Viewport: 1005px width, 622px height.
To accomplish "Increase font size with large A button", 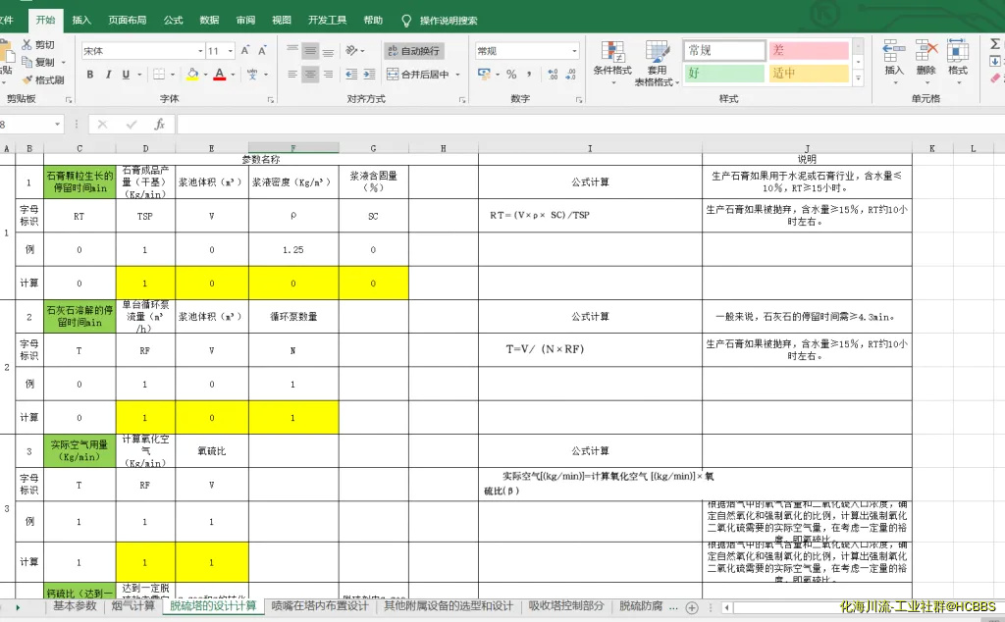I will (244, 51).
